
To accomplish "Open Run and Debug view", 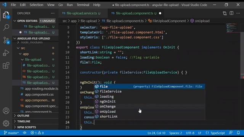I will click(x=6, y=53).
